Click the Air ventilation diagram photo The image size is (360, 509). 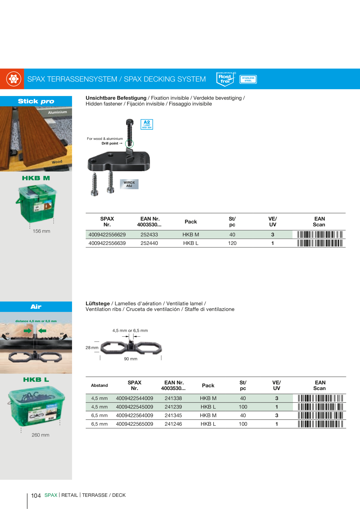tap(36, 343)
